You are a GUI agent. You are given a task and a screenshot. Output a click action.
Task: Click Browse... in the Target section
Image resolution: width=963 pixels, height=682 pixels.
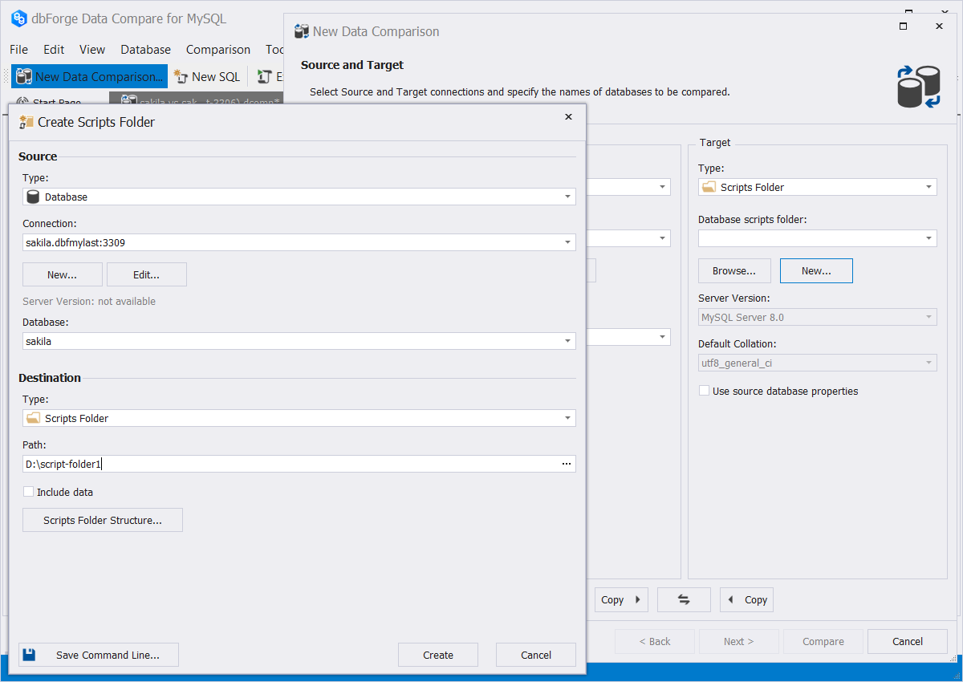click(734, 270)
